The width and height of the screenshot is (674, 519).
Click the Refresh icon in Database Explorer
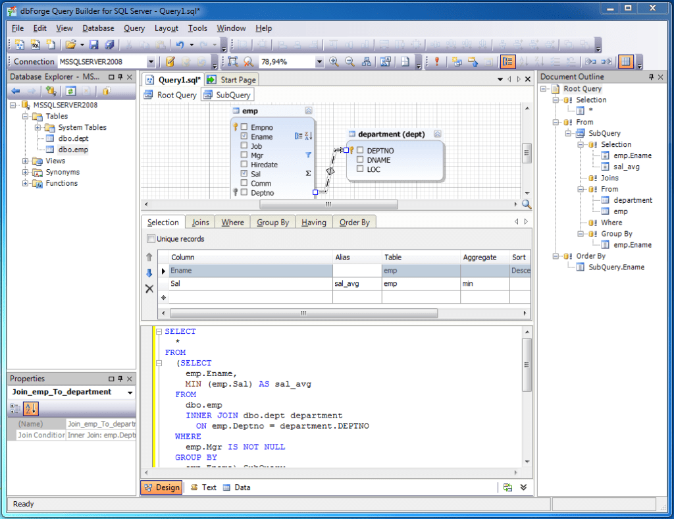tap(70, 91)
